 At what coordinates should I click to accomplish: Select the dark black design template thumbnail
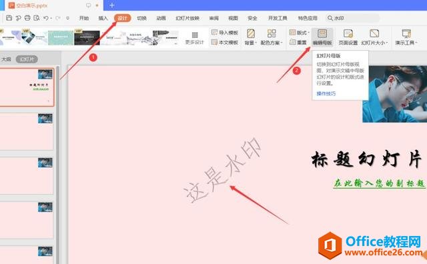[87, 38]
